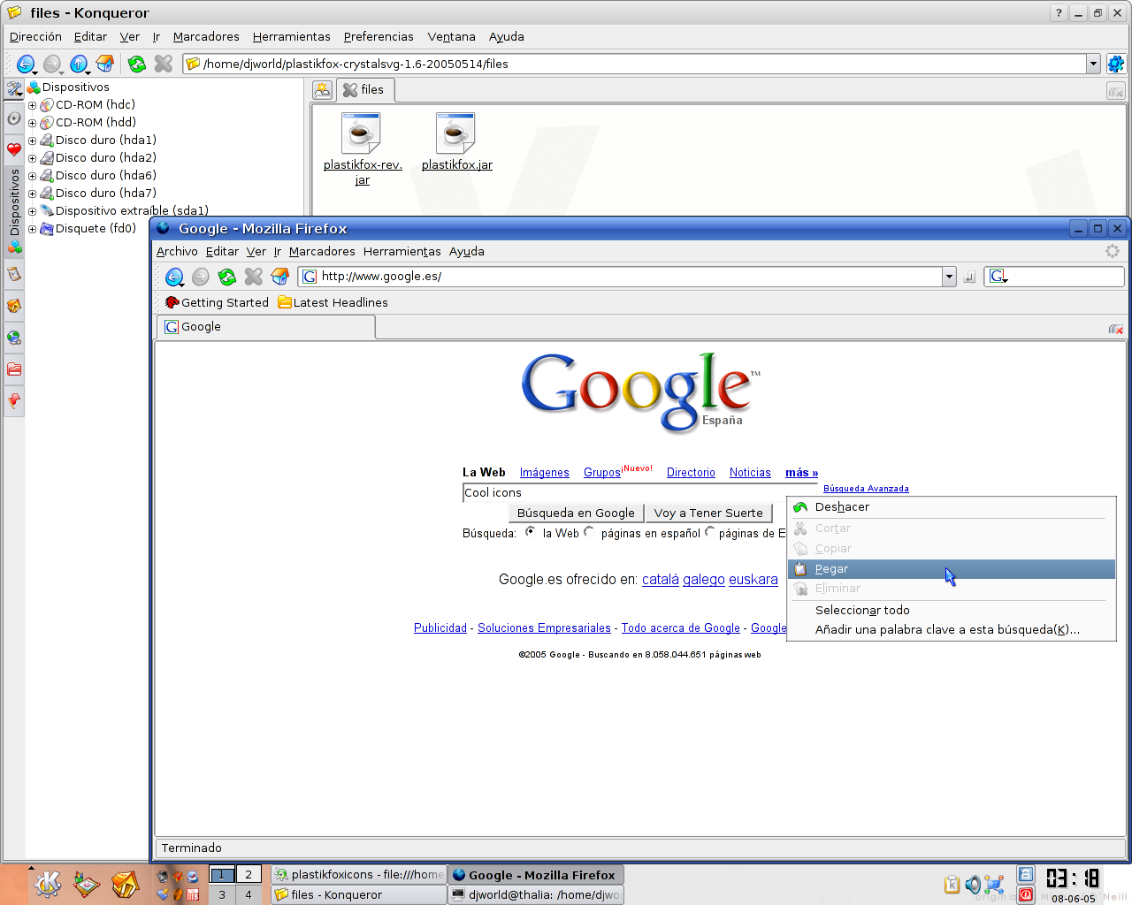Open the red heart bookmarks sidebar tab
This screenshot has width=1132, height=905.
click(x=14, y=149)
